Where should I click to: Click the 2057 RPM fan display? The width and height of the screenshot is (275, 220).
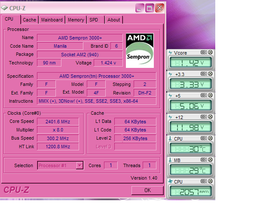(191, 191)
